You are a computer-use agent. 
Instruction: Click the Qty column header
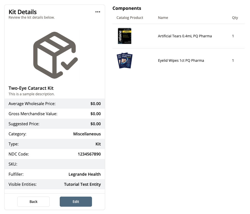point(235,18)
